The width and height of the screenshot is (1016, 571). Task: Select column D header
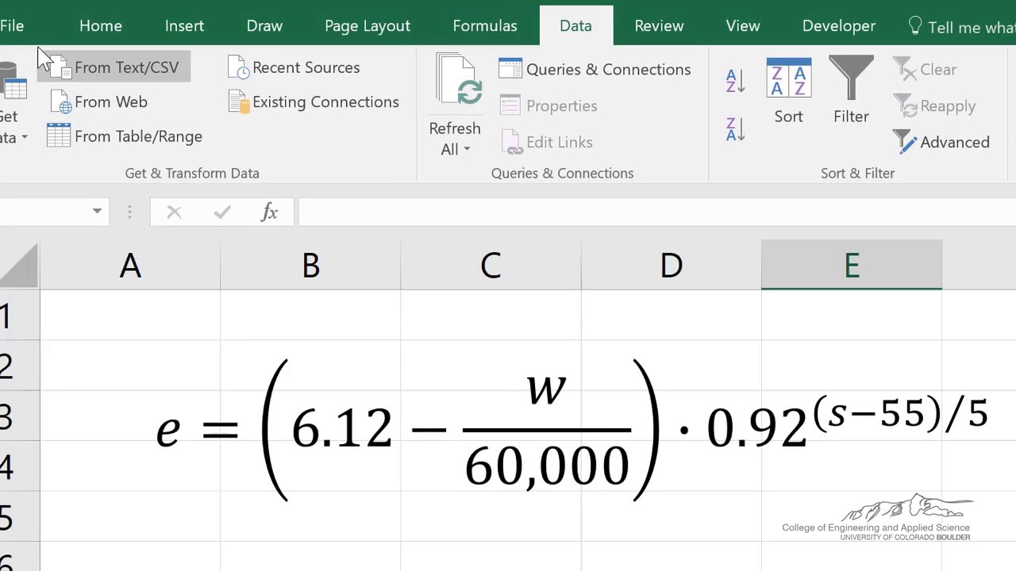tap(671, 266)
